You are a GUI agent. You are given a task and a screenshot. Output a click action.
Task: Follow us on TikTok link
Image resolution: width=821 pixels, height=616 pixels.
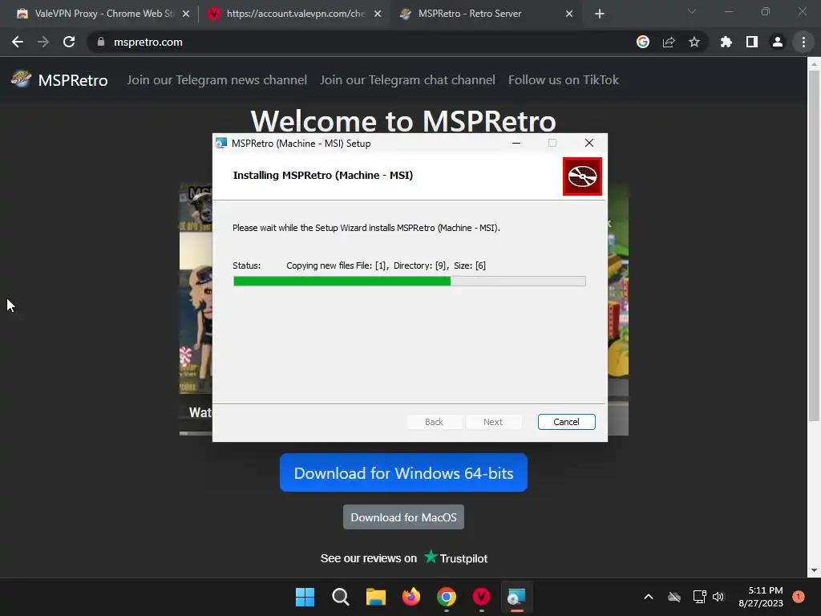tap(564, 79)
